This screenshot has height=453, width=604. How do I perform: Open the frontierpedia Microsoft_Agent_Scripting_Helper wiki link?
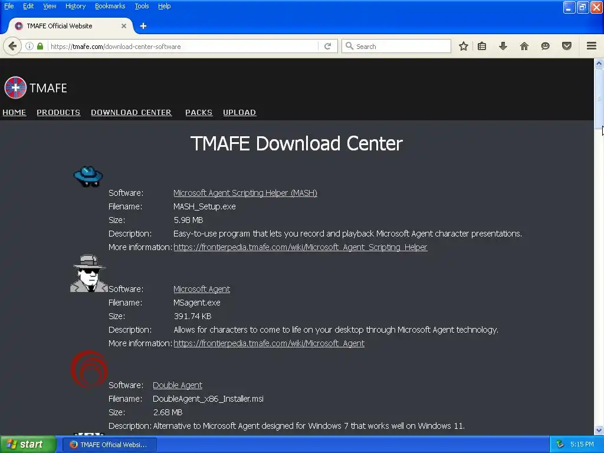pyautogui.click(x=300, y=247)
